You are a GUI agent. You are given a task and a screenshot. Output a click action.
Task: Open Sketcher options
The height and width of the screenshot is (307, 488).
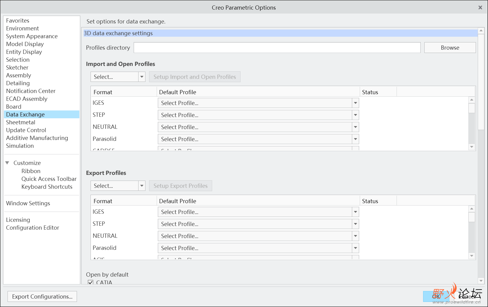(x=17, y=67)
